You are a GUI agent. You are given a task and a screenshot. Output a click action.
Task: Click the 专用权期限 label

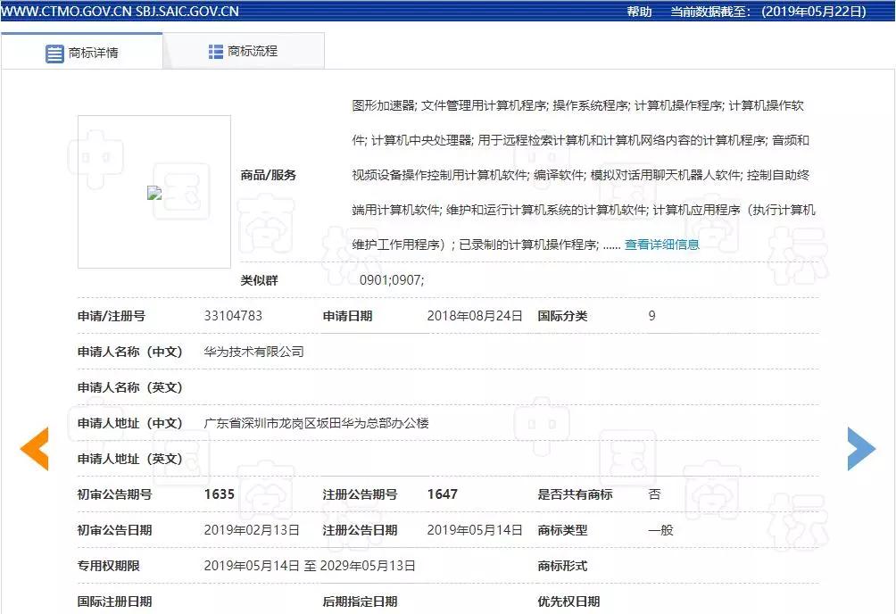click(109, 566)
